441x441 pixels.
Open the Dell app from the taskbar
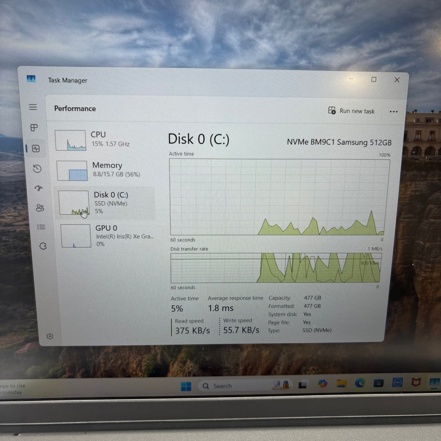pos(397,382)
